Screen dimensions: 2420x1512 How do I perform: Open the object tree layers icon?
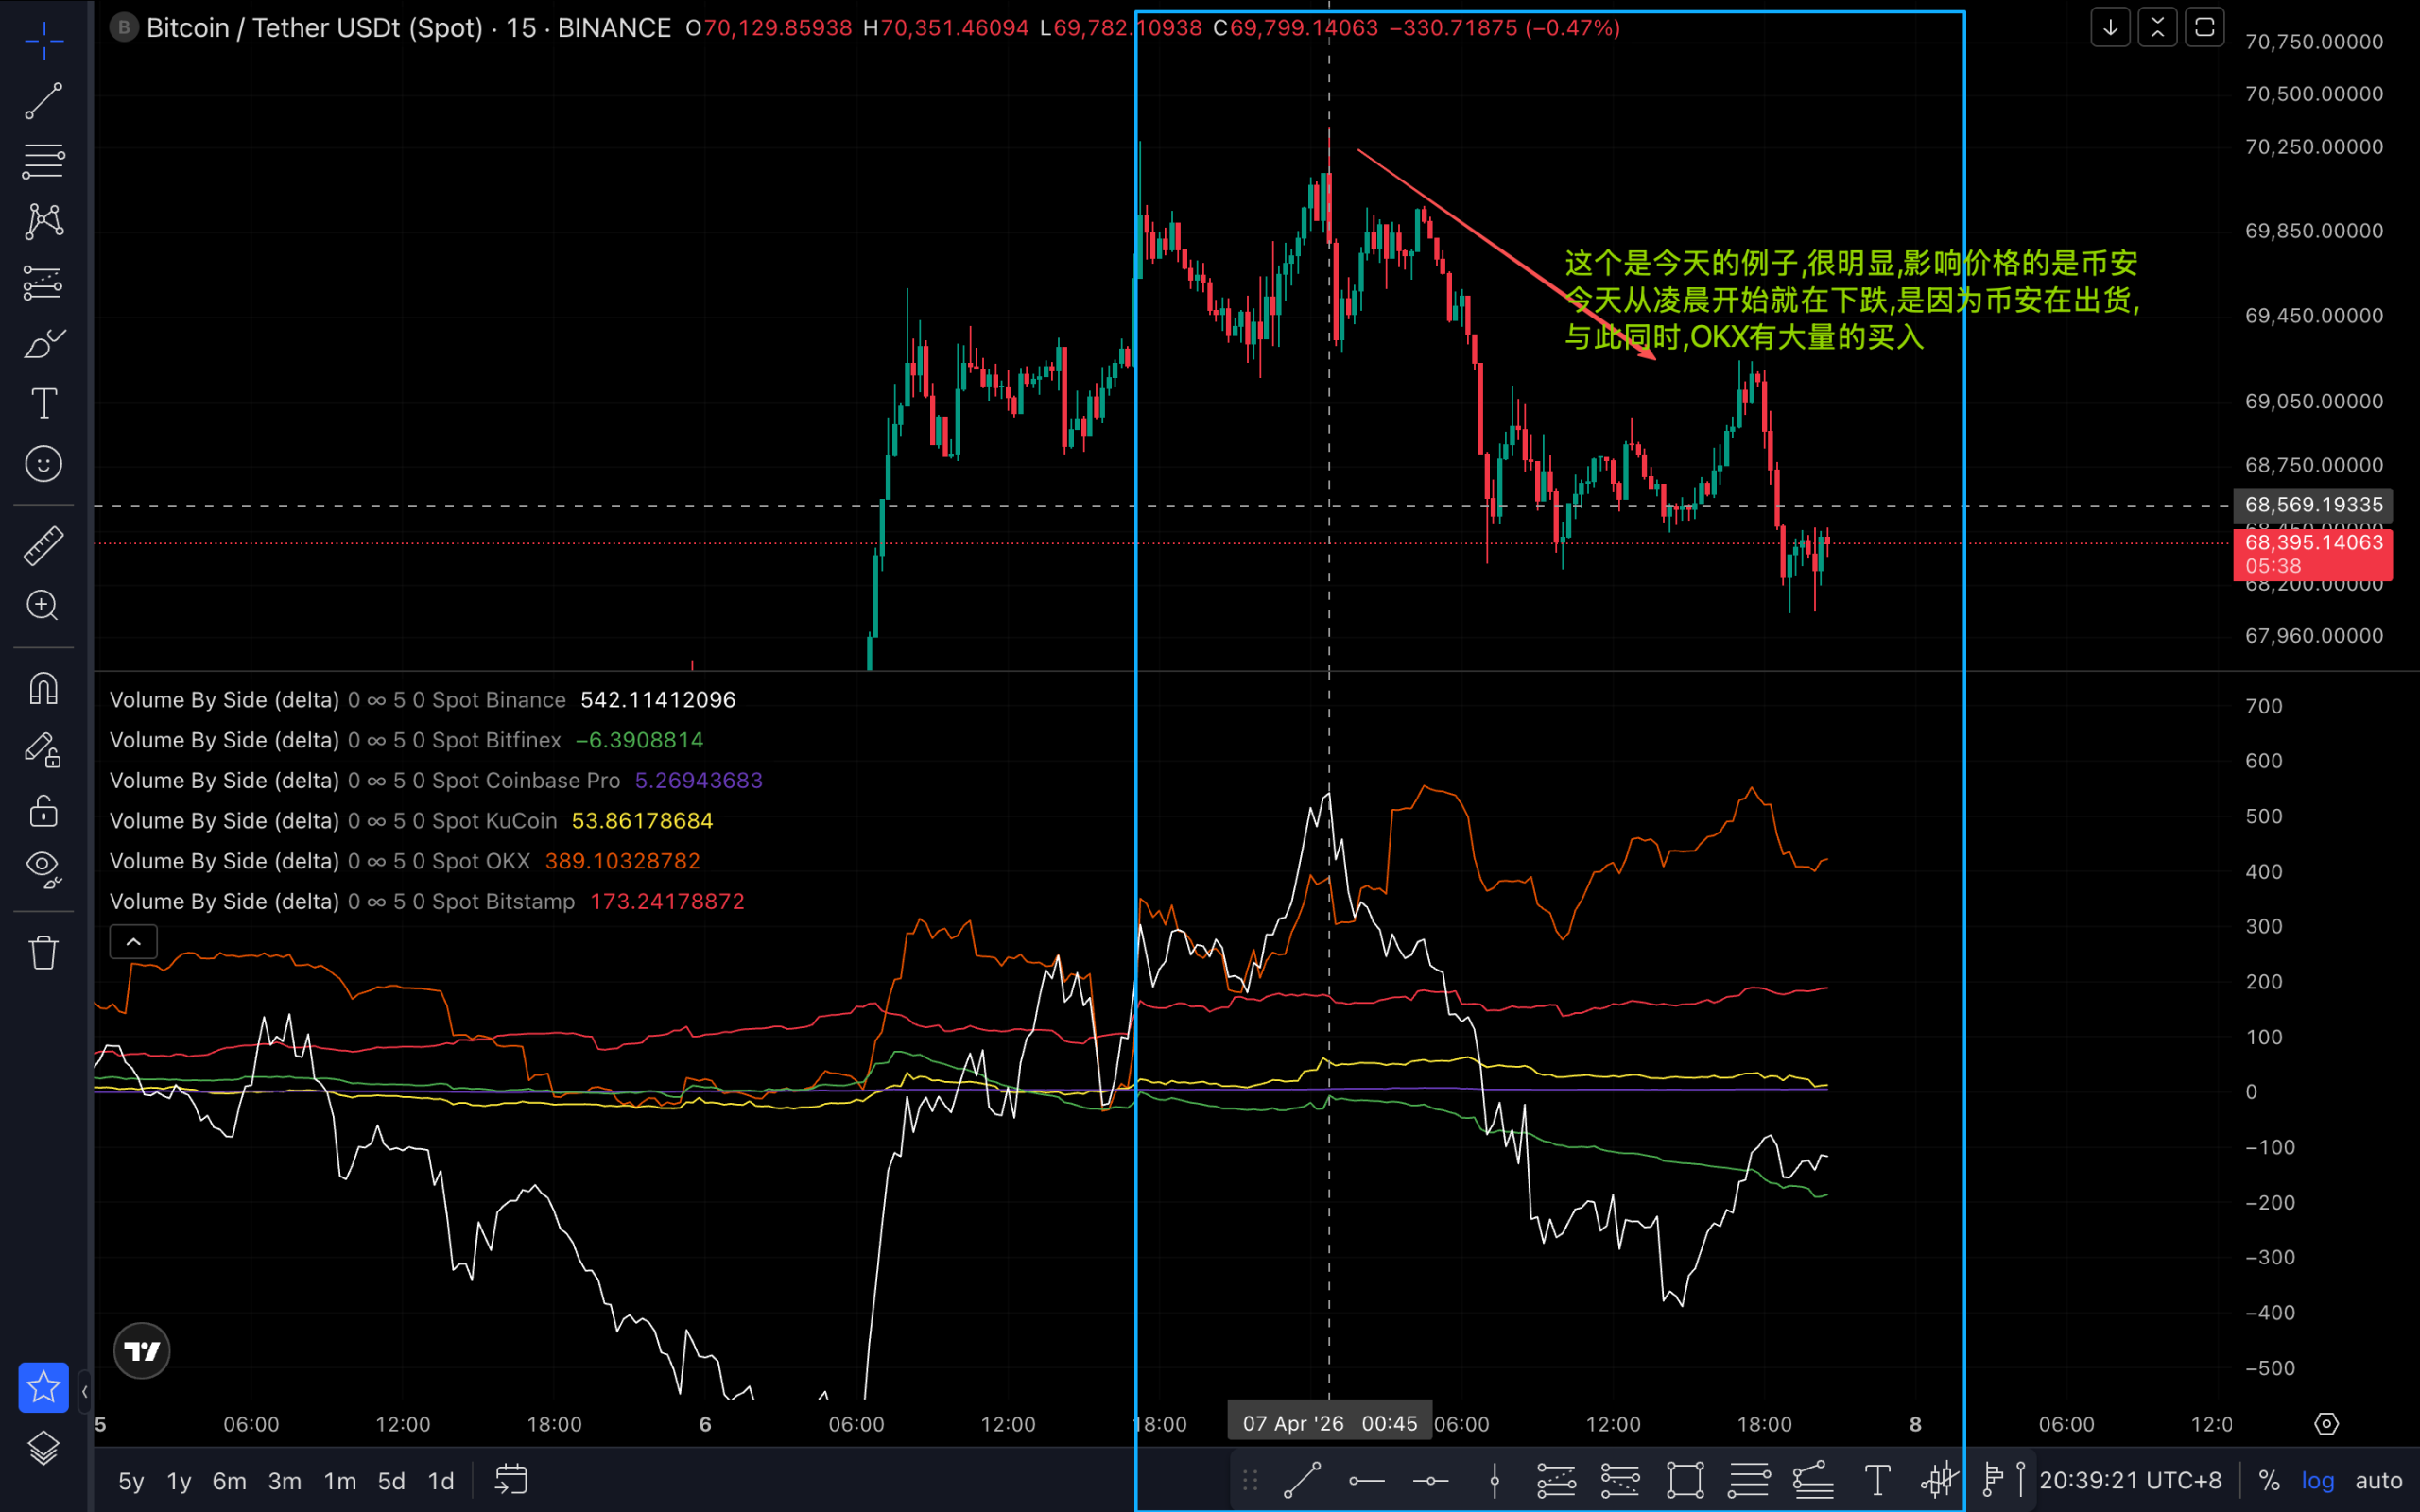coord(43,1448)
